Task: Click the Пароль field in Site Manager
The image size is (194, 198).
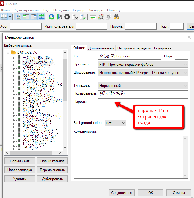Action: click(143, 102)
